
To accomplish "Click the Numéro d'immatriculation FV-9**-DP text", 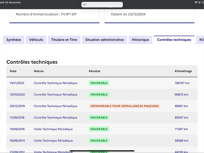I will [46, 14].
